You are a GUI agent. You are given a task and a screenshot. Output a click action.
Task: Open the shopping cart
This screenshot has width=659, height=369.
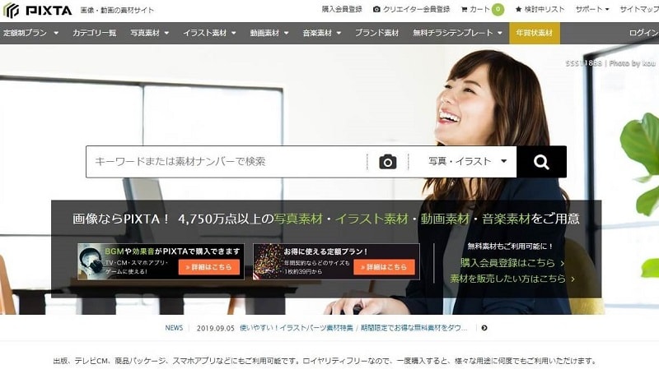coord(474,10)
